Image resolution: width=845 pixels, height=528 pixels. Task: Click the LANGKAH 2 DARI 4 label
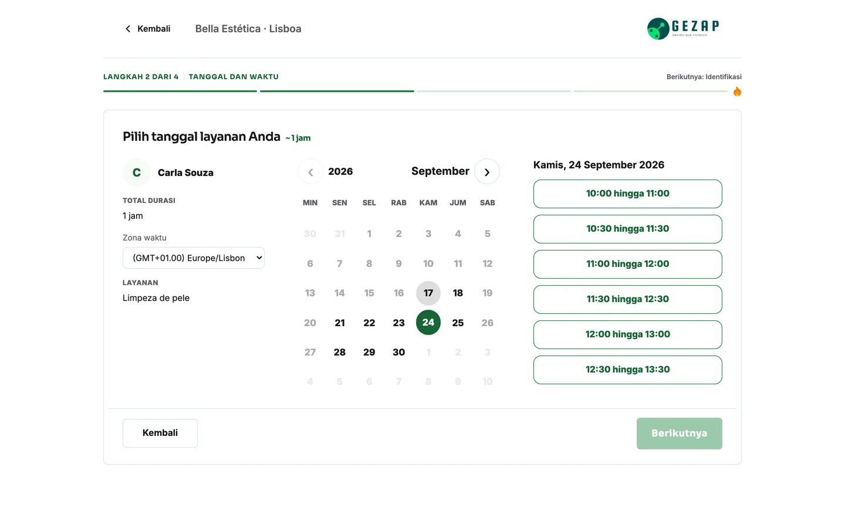(x=141, y=77)
